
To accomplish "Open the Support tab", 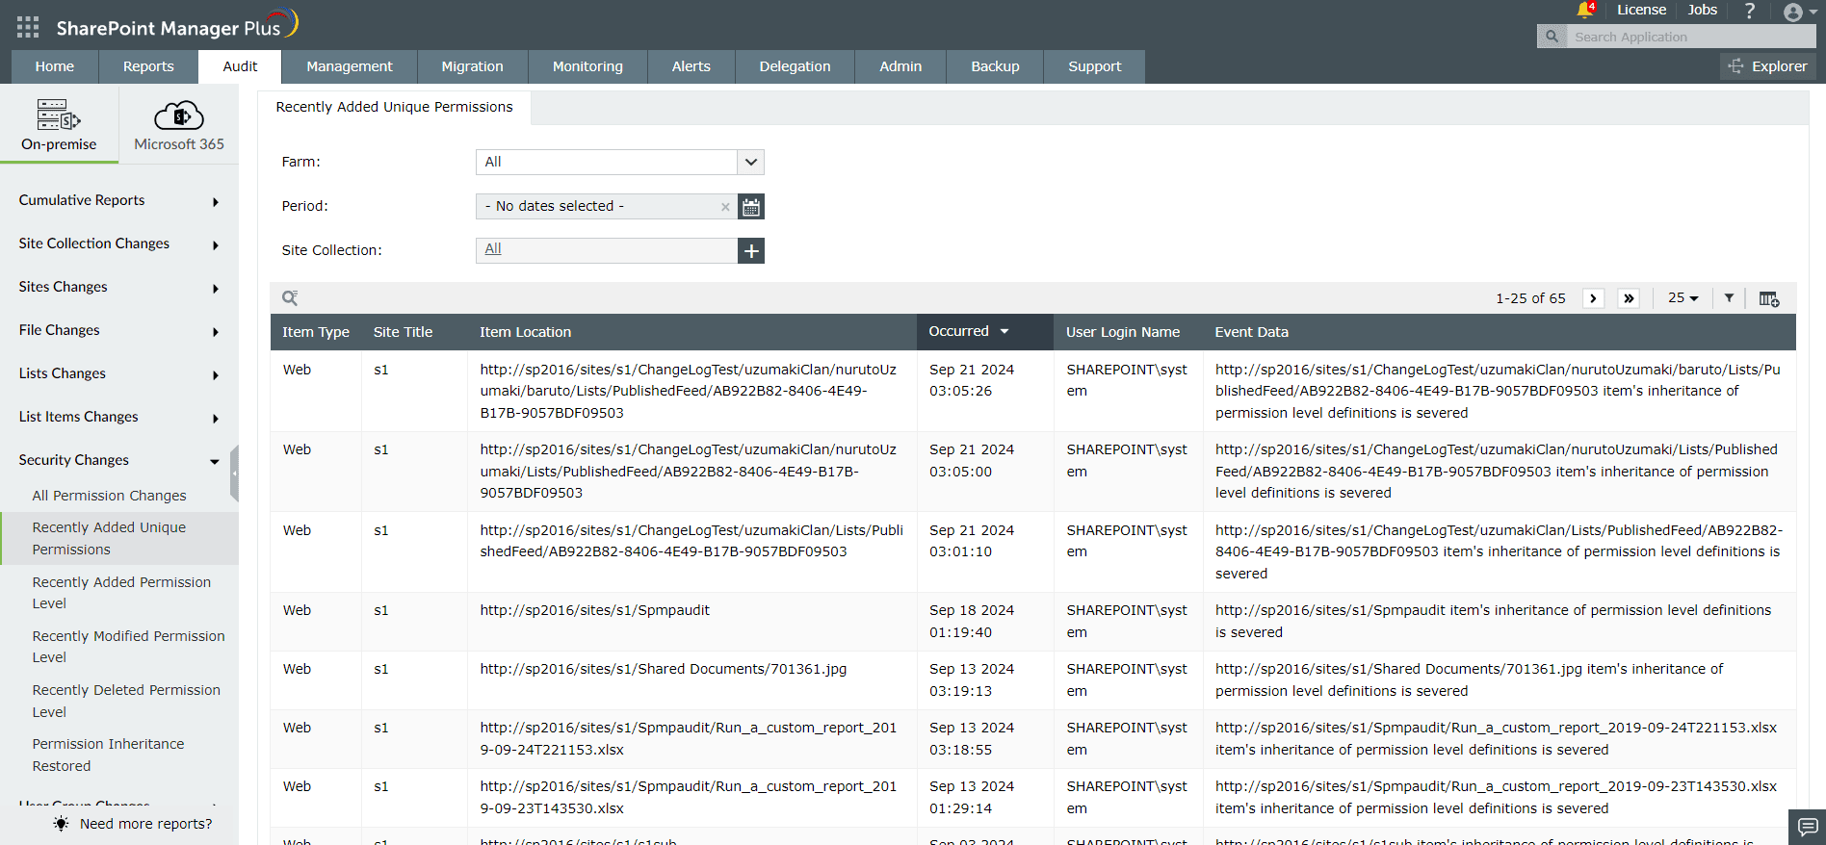I will (1095, 66).
